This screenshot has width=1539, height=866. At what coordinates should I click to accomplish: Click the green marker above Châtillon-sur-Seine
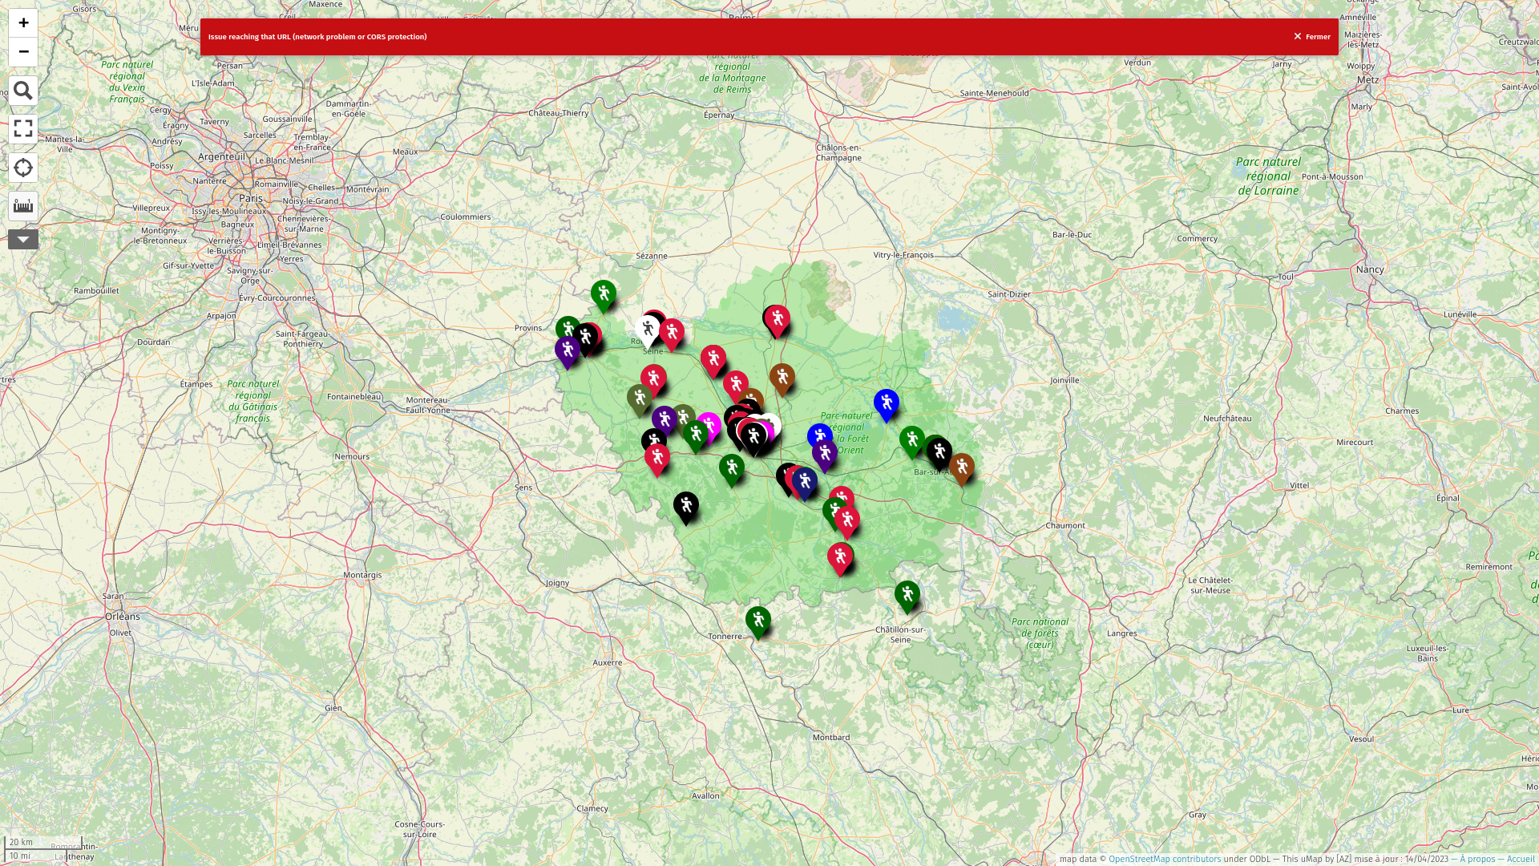click(907, 594)
